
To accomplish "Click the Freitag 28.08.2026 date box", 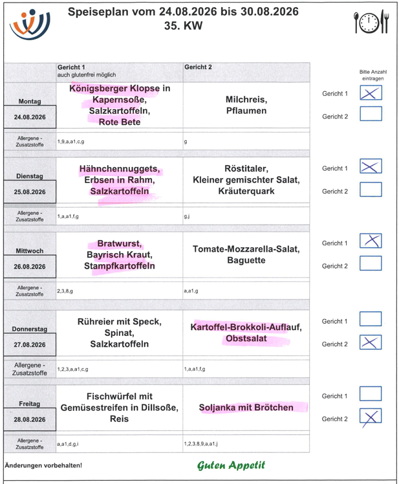I will [30, 419].
